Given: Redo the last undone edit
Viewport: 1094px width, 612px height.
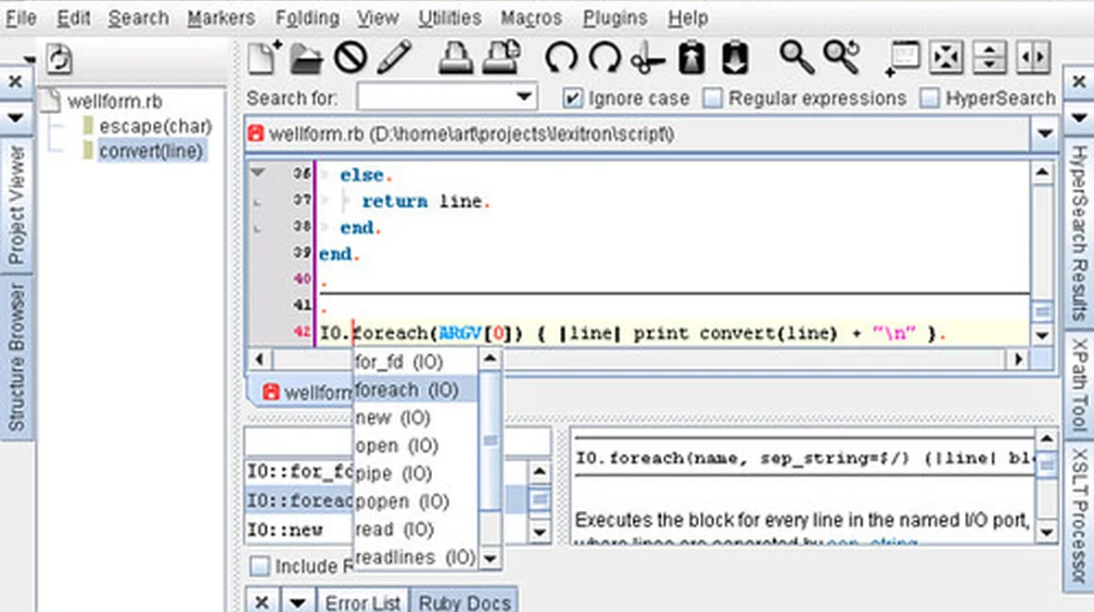Looking at the screenshot, I should coord(604,57).
